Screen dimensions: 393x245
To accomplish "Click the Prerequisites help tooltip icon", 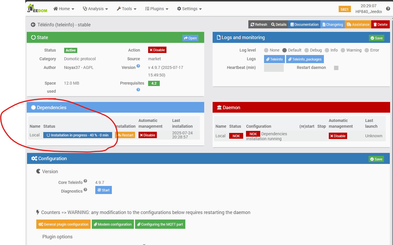I will pyautogui.click(x=138, y=90).
